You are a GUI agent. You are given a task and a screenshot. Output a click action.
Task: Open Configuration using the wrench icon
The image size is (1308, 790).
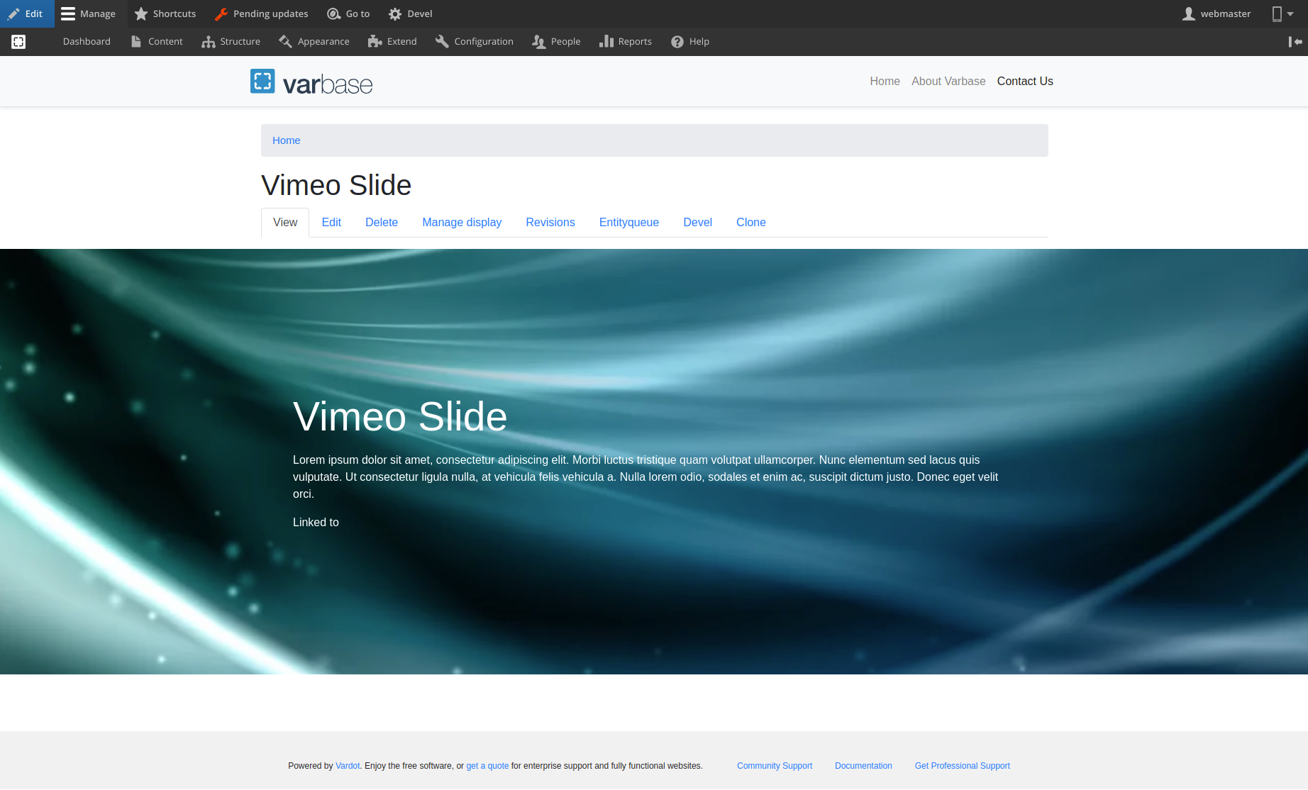tap(440, 41)
